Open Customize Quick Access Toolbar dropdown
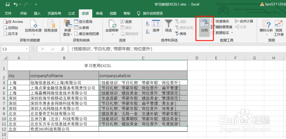This screenshot has width=286, height=139. pyautogui.click(x=36, y=4)
